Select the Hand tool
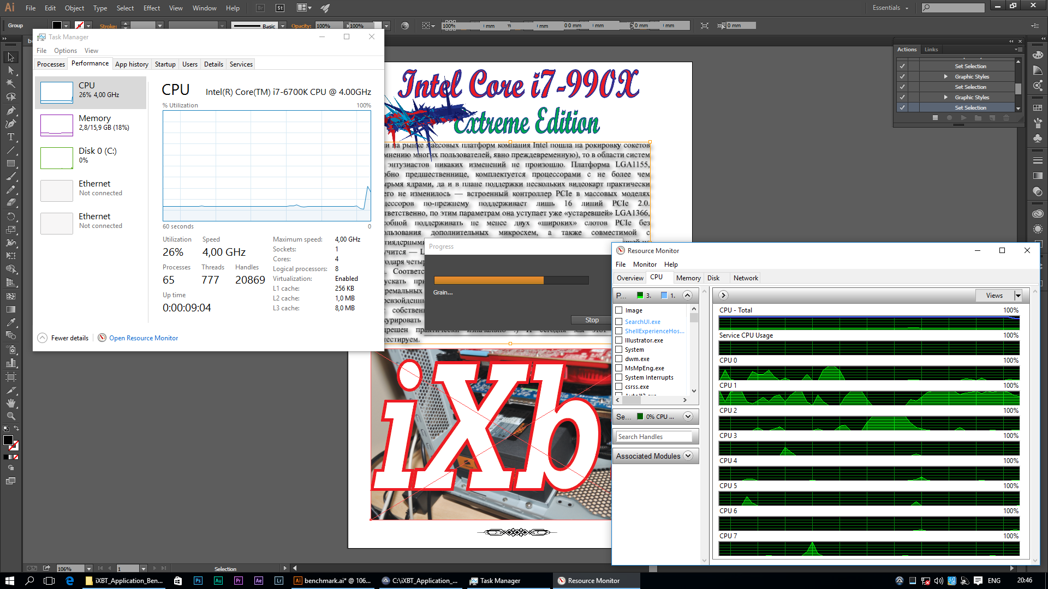 click(x=10, y=403)
